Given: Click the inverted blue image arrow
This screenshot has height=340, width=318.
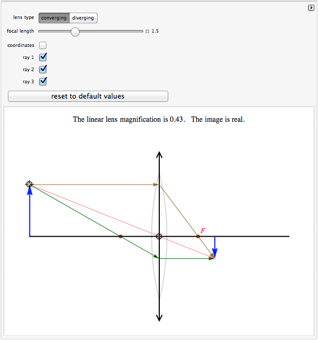Looking at the screenshot, I should (215, 247).
